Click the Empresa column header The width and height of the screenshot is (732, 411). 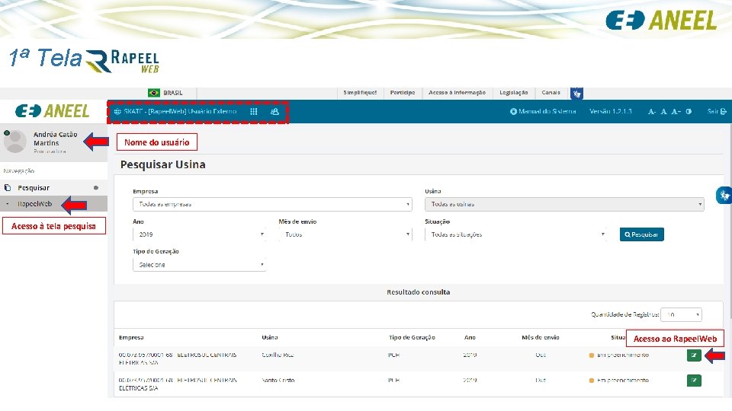coord(131,337)
